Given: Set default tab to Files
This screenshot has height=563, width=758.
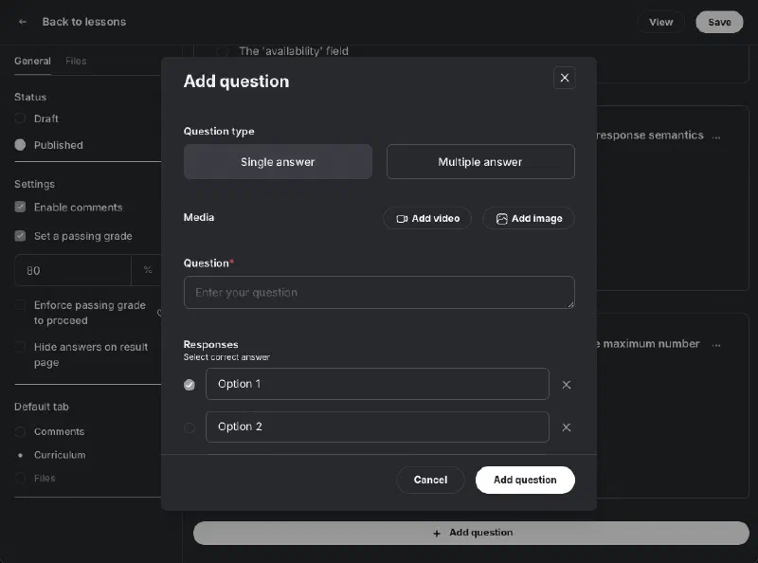Looking at the screenshot, I should point(20,479).
